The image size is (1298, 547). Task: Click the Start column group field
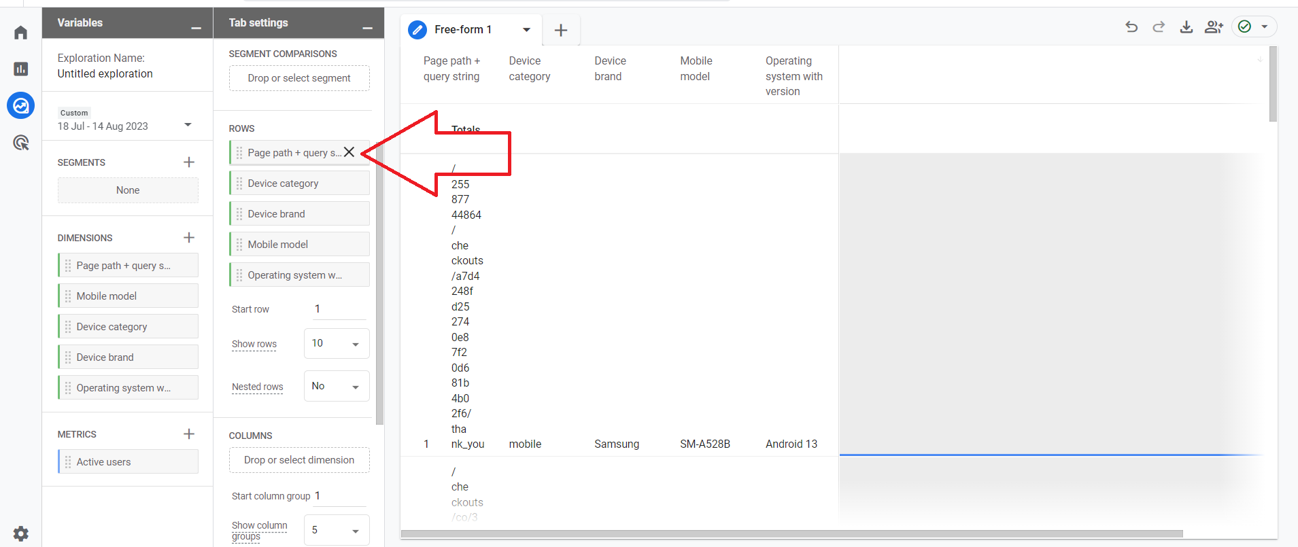pyautogui.click(x=339, y=496)
